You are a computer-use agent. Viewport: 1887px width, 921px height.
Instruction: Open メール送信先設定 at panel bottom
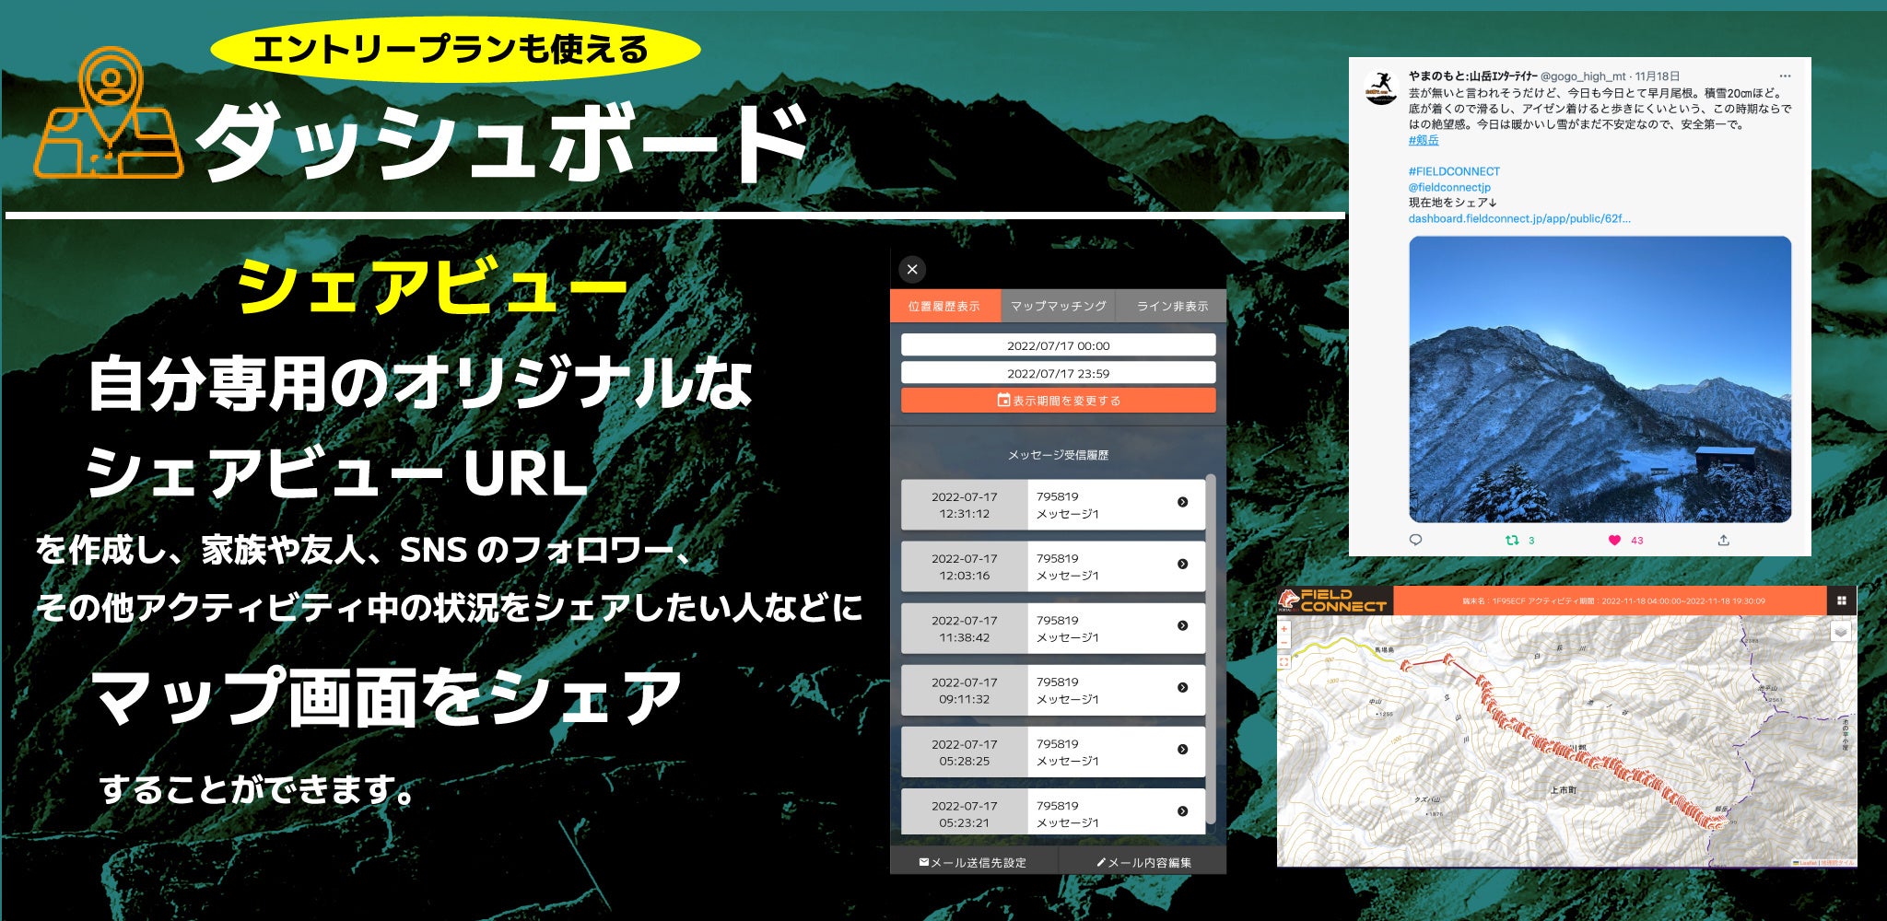(x=973, y=862)
